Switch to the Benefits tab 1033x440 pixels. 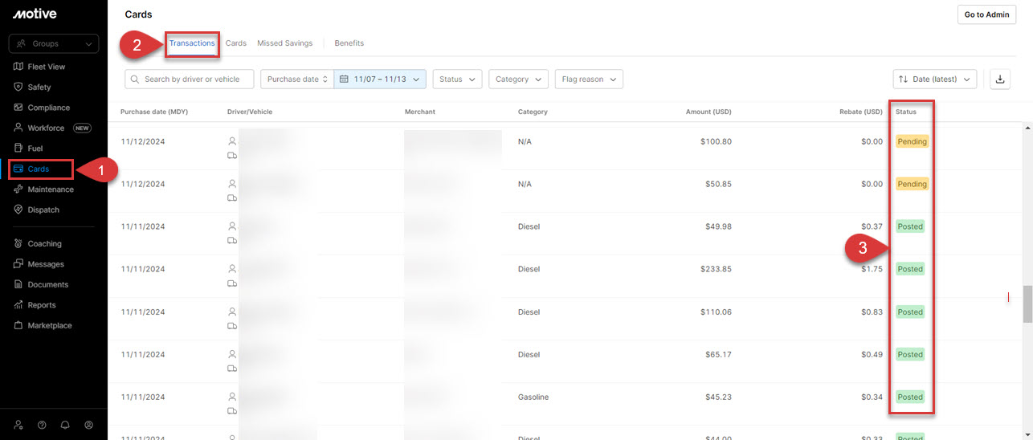pos(349,43)
